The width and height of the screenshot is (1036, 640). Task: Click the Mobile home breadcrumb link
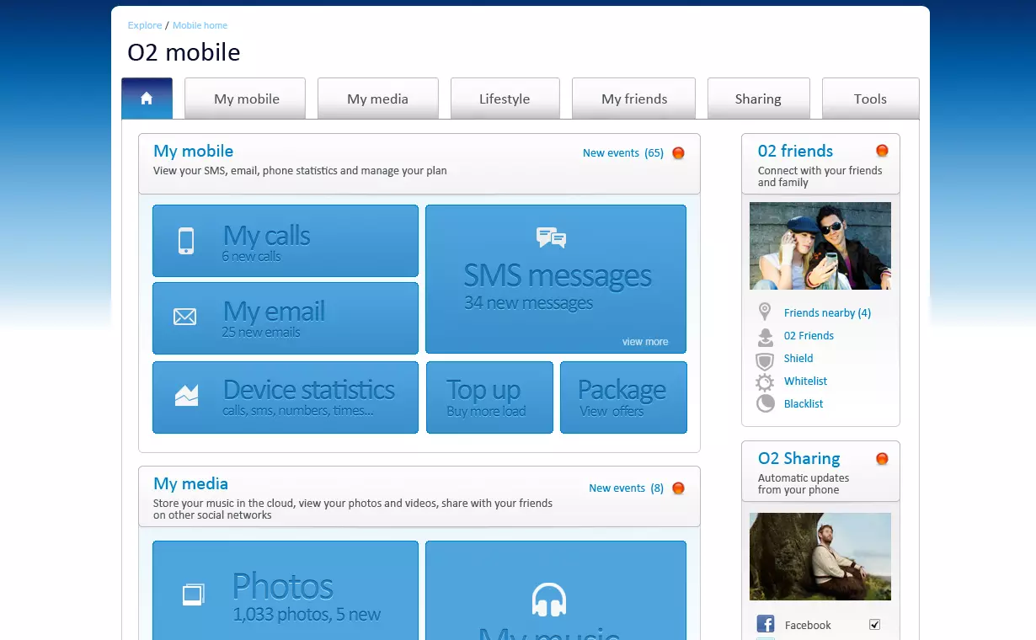tap(200, 25)
